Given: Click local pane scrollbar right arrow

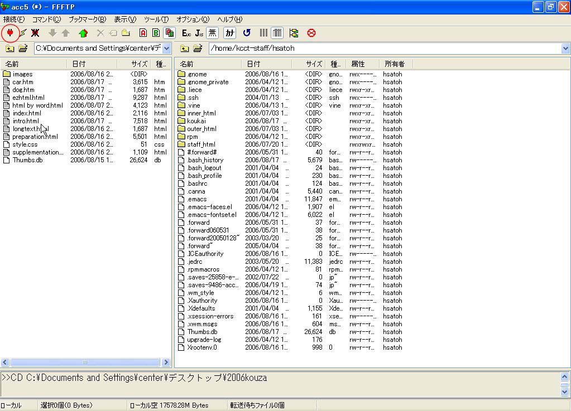Looking at the screenshot, I should point(166,362).
